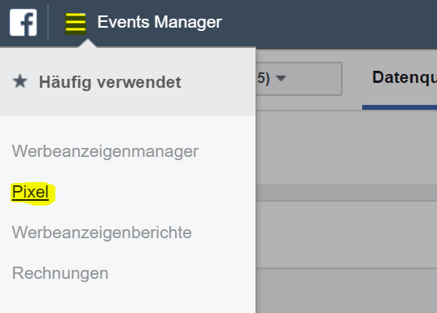Select the highlighted Pixel menu entry

31,192
